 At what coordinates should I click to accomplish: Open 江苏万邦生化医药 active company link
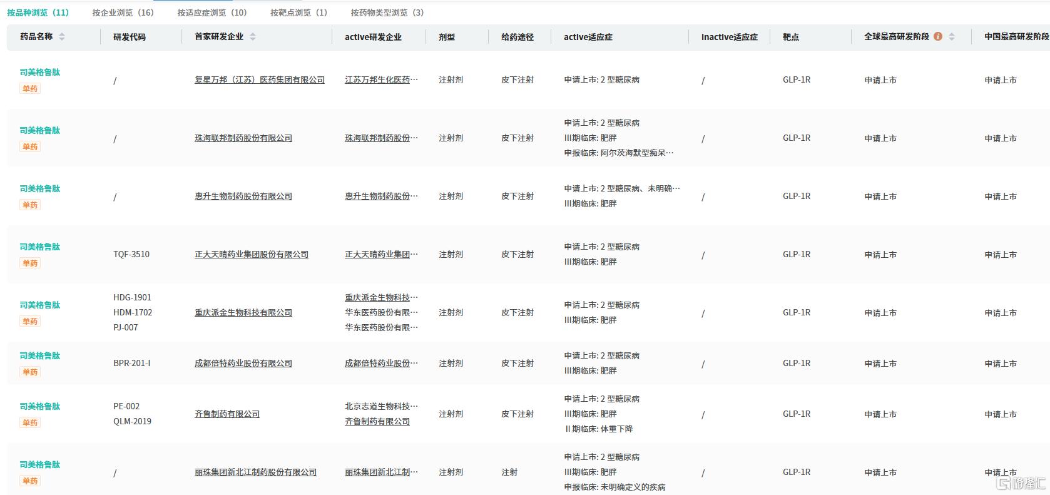coord(381,80)
